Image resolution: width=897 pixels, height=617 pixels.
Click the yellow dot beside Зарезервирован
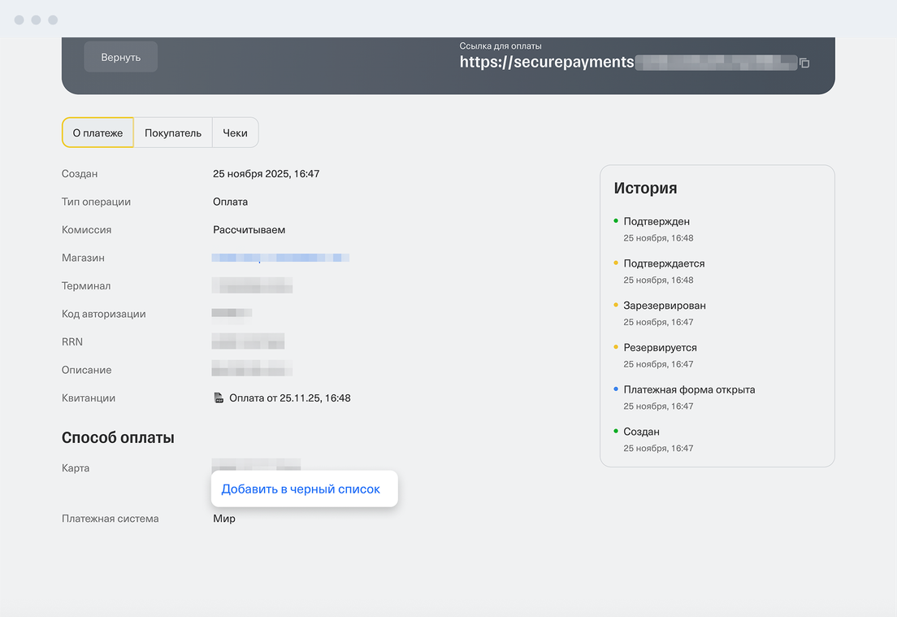[x=616, y=305]
